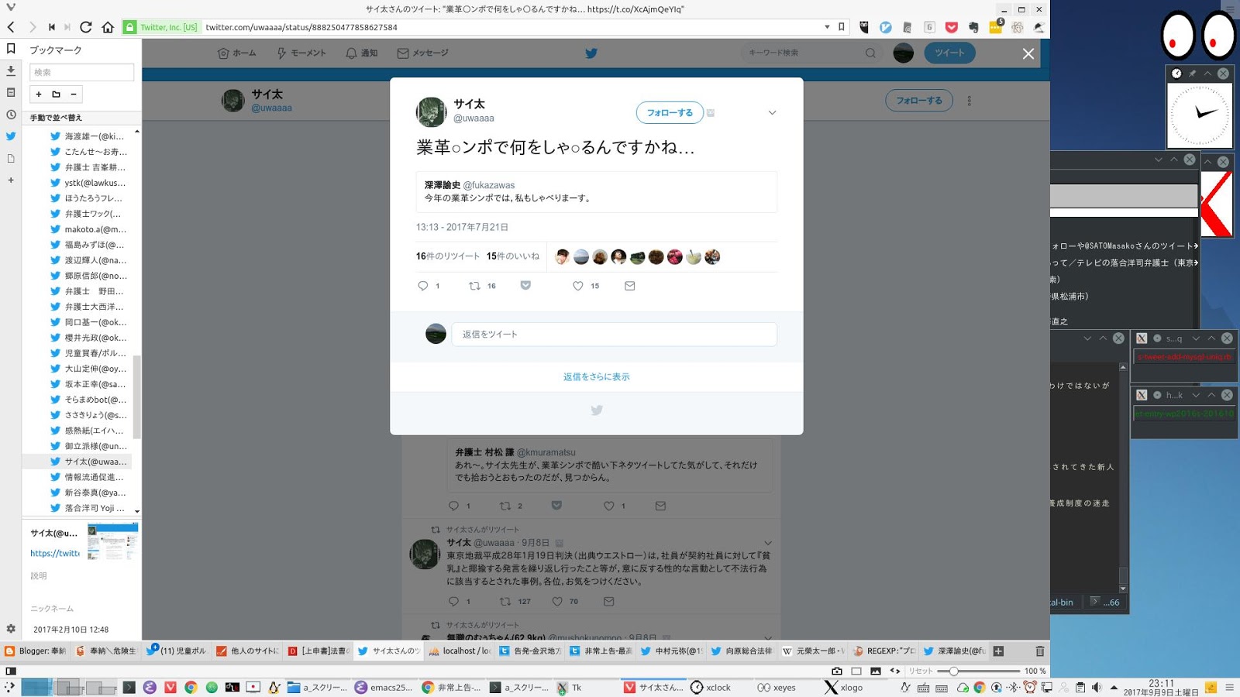The height and width of the screenshot is (697, 1240).
Task: Go to the browser home page icon
Action: click(x=108, y=27)
